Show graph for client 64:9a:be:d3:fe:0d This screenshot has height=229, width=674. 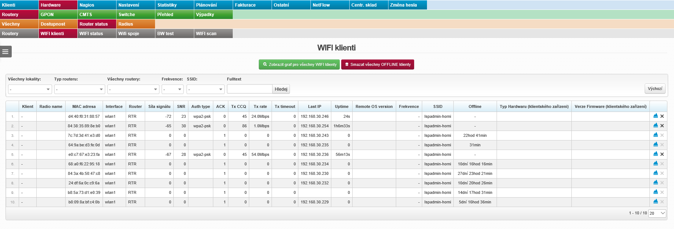[656, 144]
